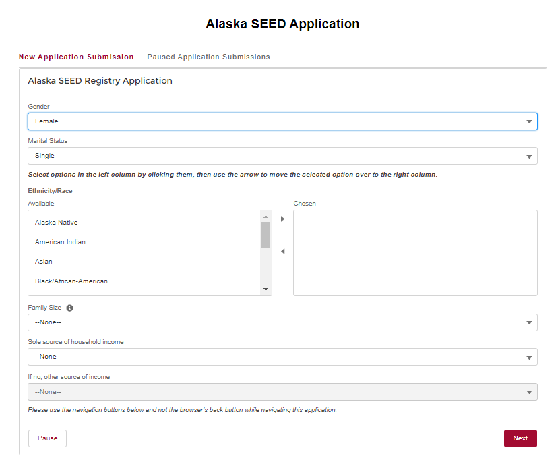The height and width of the screenshot is (458, 560).
Task: Expand the Family Size dropdown
Action: click(282, 322)
